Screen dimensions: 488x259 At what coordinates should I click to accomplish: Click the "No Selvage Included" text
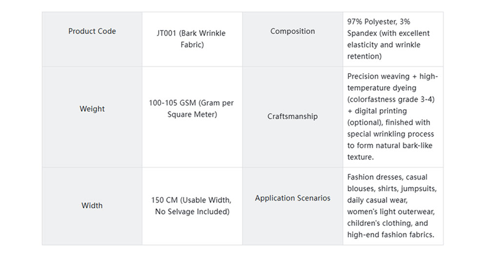tap(192, 212)
